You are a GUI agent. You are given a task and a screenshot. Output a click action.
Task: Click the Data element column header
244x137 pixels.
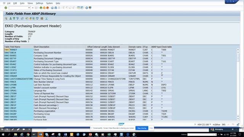114,47
